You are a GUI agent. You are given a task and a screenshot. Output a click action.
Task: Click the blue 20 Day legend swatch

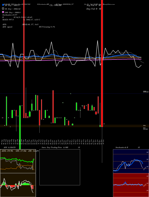pyautogui.click(x=3, y=5)
